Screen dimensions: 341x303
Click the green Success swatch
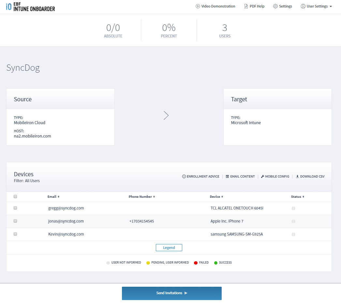pos(216,263)
